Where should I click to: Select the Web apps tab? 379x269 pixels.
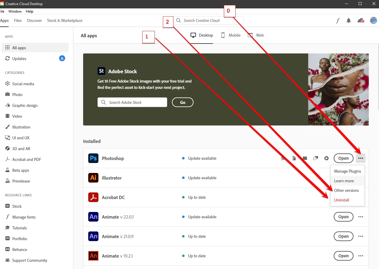point(256,35)
